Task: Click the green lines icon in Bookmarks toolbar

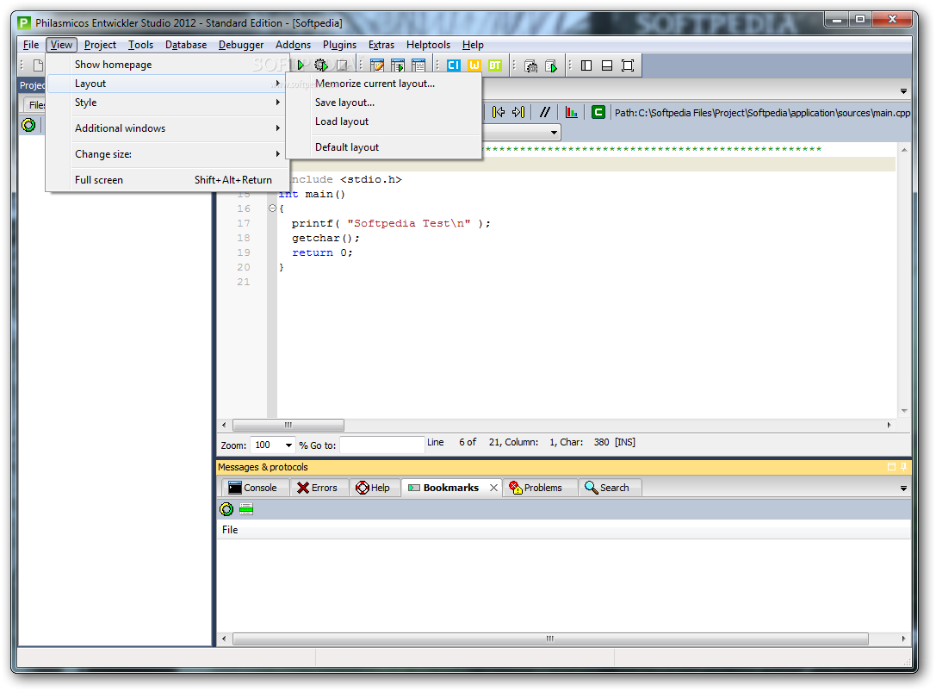Action: pyautogui.click(x=246, y=509)
